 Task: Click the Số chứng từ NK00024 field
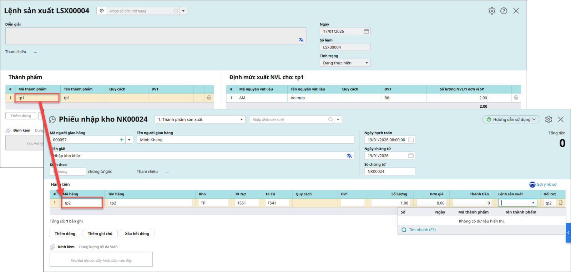[x=389, y=171]
